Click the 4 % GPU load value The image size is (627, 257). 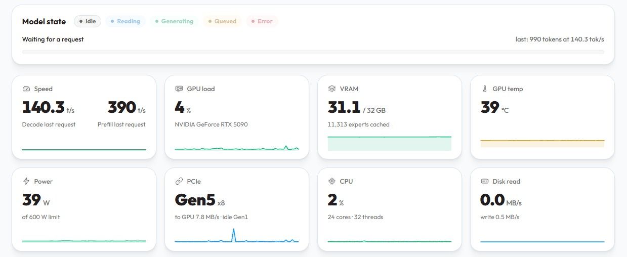[x=183, y=108]
